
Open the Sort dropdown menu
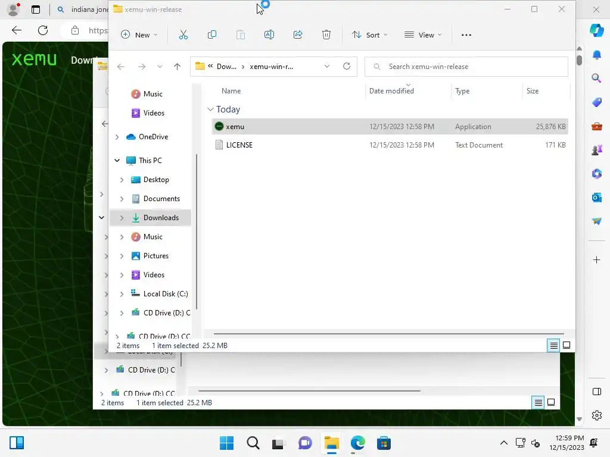(x=369, y=35)
